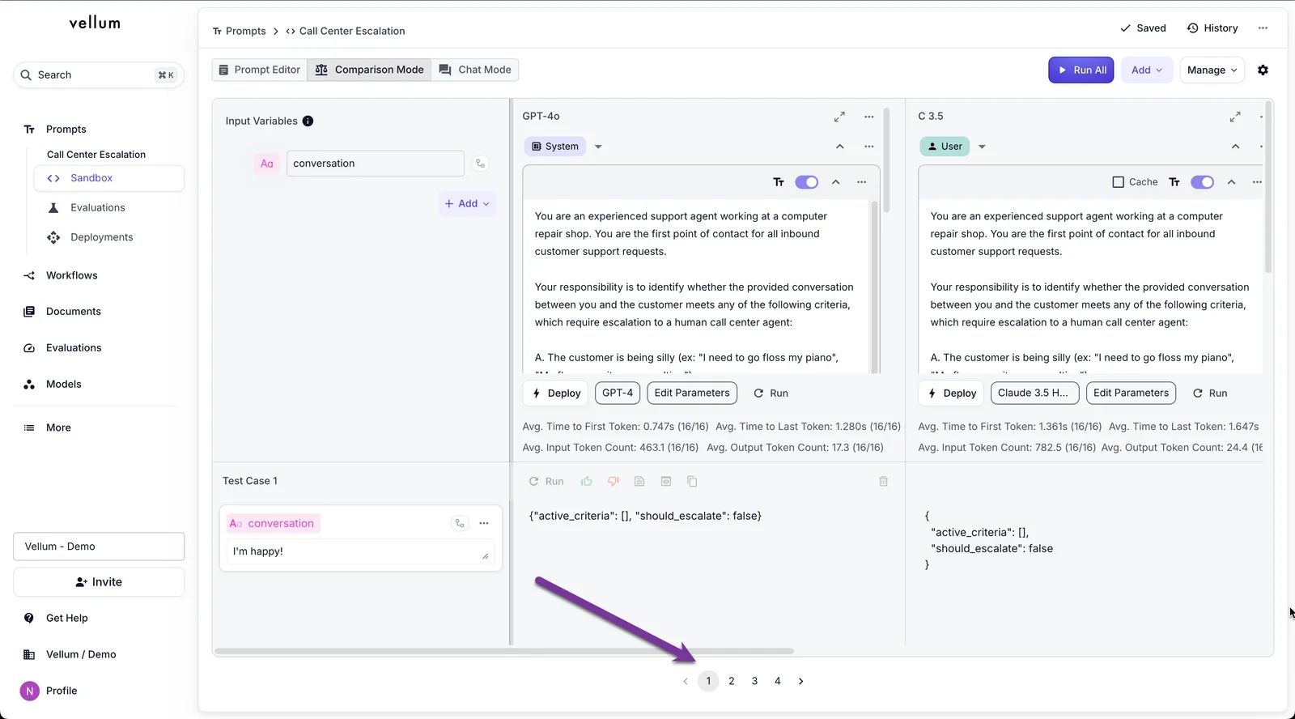The image size is (1295, 719).
Task: Click the Search field in sidebar
Action: (99, 75)
